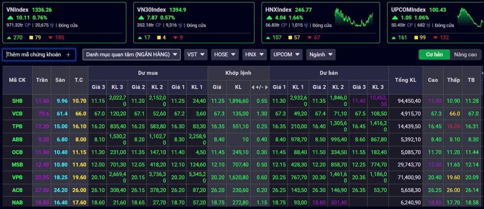
Task: Sort by the Sàn column header
Action: [60, 80]
